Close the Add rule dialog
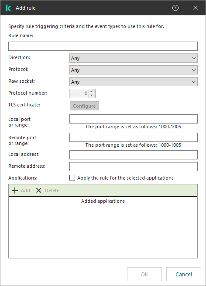The height and width of the screenshot is (286, 206). tap(196, 8)
